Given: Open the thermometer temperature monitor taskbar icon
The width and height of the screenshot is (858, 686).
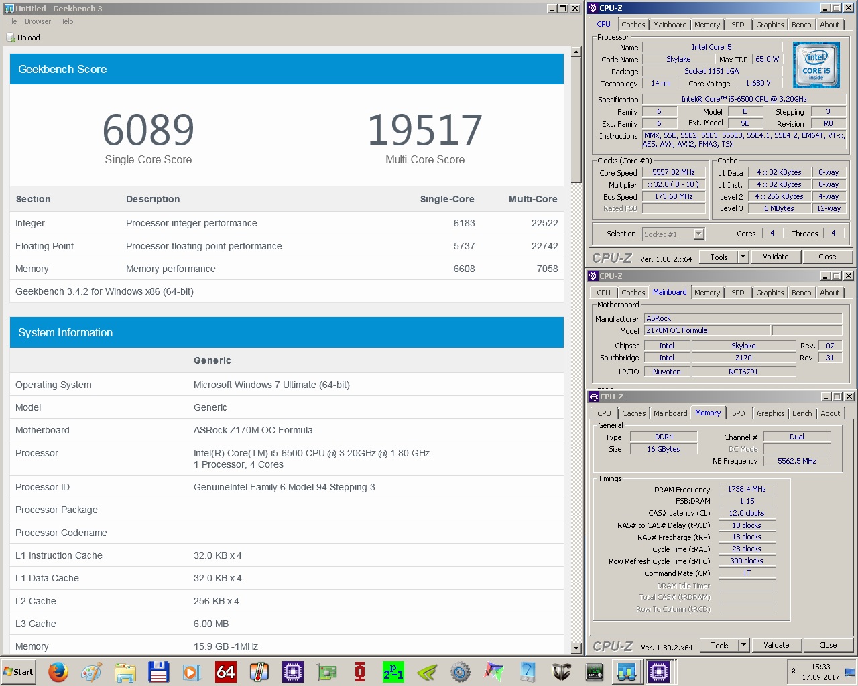Looking at the screenshot, I should coord(259,671).
